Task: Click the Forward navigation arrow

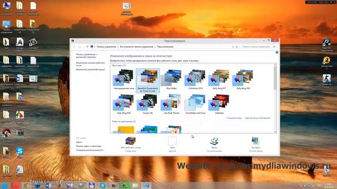Action: pyautogui.click(x=80, y=47)
